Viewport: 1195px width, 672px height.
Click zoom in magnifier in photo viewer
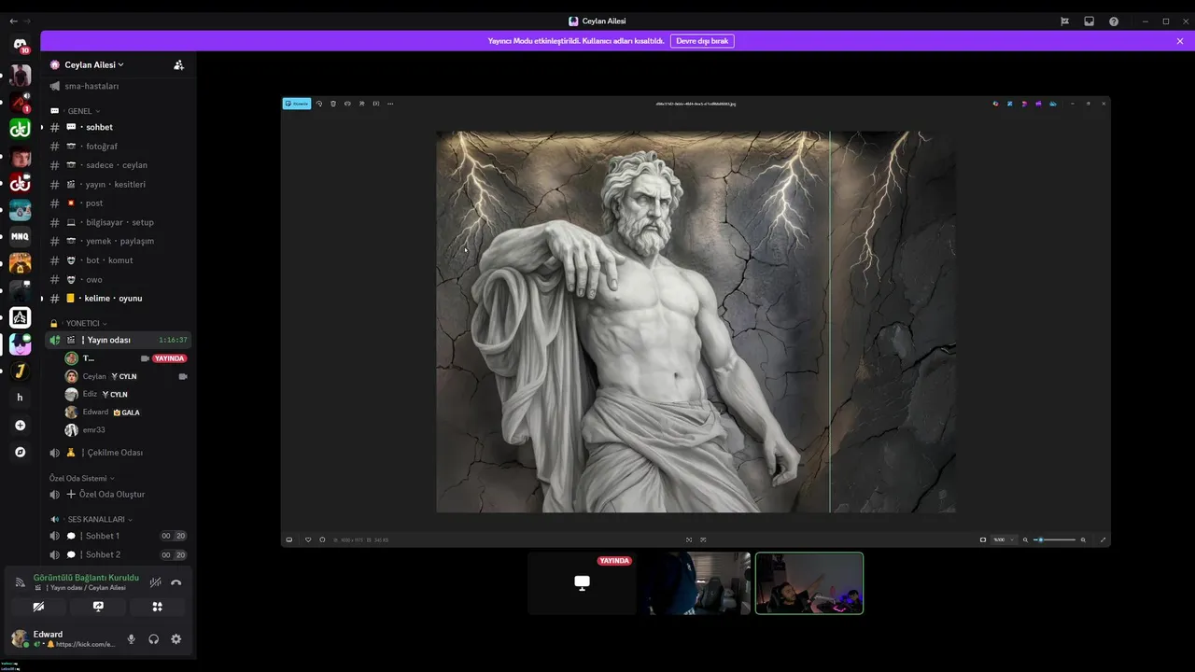point(1083,539)
